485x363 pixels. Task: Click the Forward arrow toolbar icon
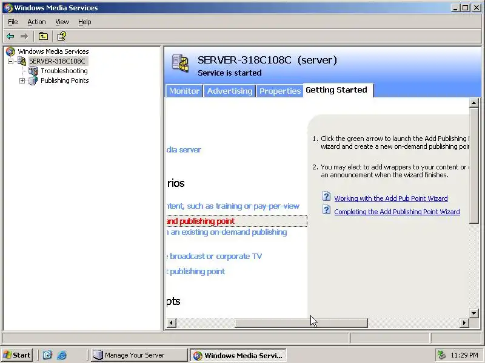(x=24, y=36)
